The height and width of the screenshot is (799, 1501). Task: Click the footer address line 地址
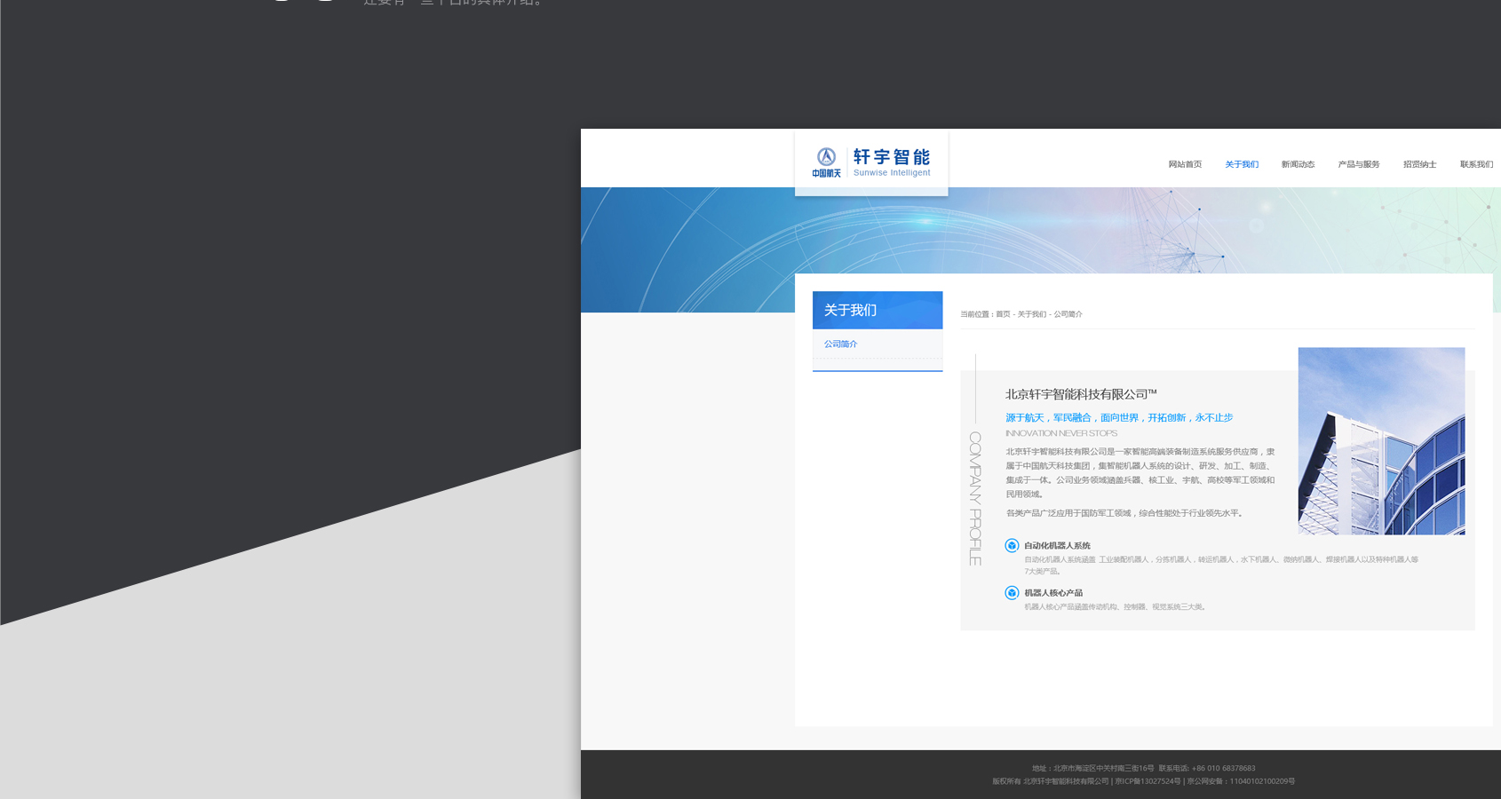pyautogui.click(x=1093, y=768)
